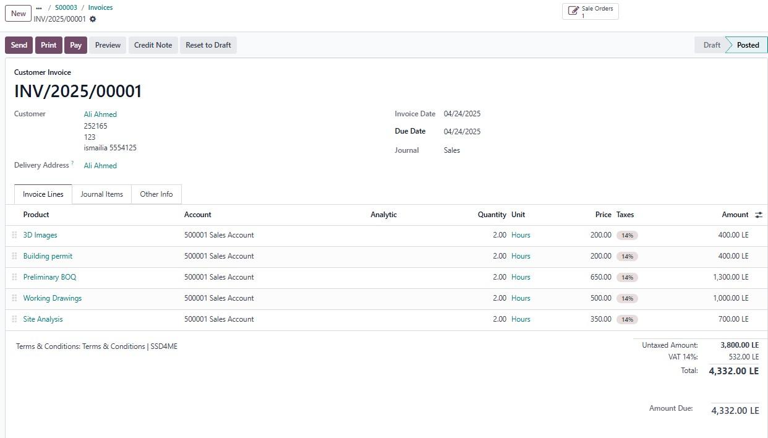Click drag handle next to Working Drawings

[14, 298]
